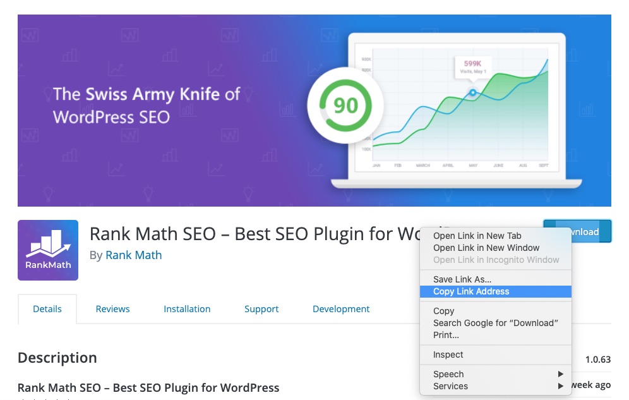
Task: View the Development tab
Action: point(341,309)
